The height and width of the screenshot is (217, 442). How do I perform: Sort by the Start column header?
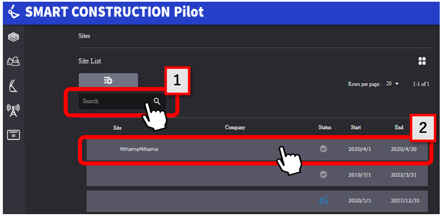click(x=356, y=128)
